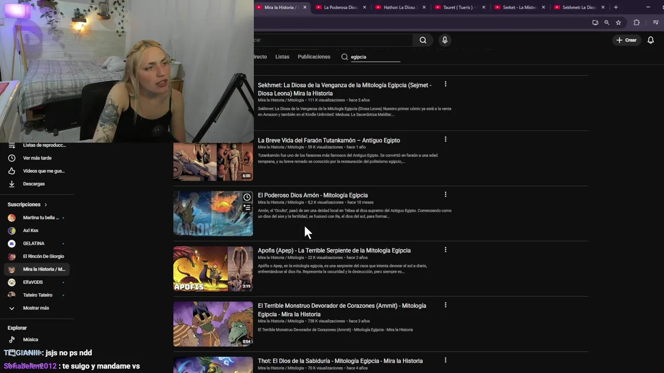This screenshot has height=373, width=664.
Task: Open browser extensions puzzle icon
Action: (x=637, y=22)
